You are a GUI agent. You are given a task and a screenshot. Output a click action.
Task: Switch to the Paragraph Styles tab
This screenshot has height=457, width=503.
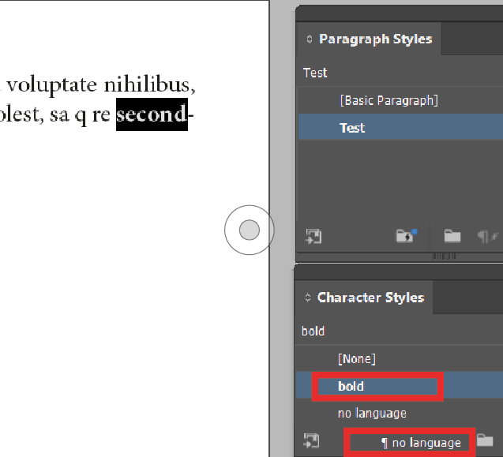pyautogui.click(x=375, y=39)
